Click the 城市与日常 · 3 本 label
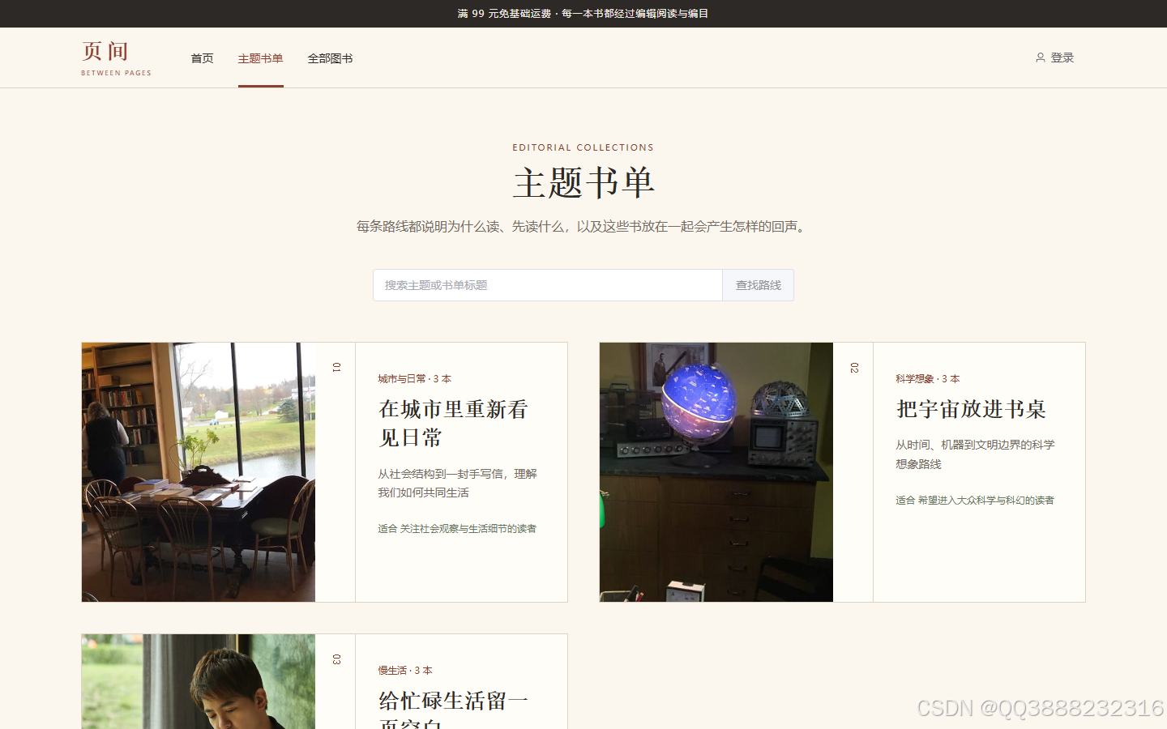This screenshot has width=1167, height=729. [x=414, y=378]
